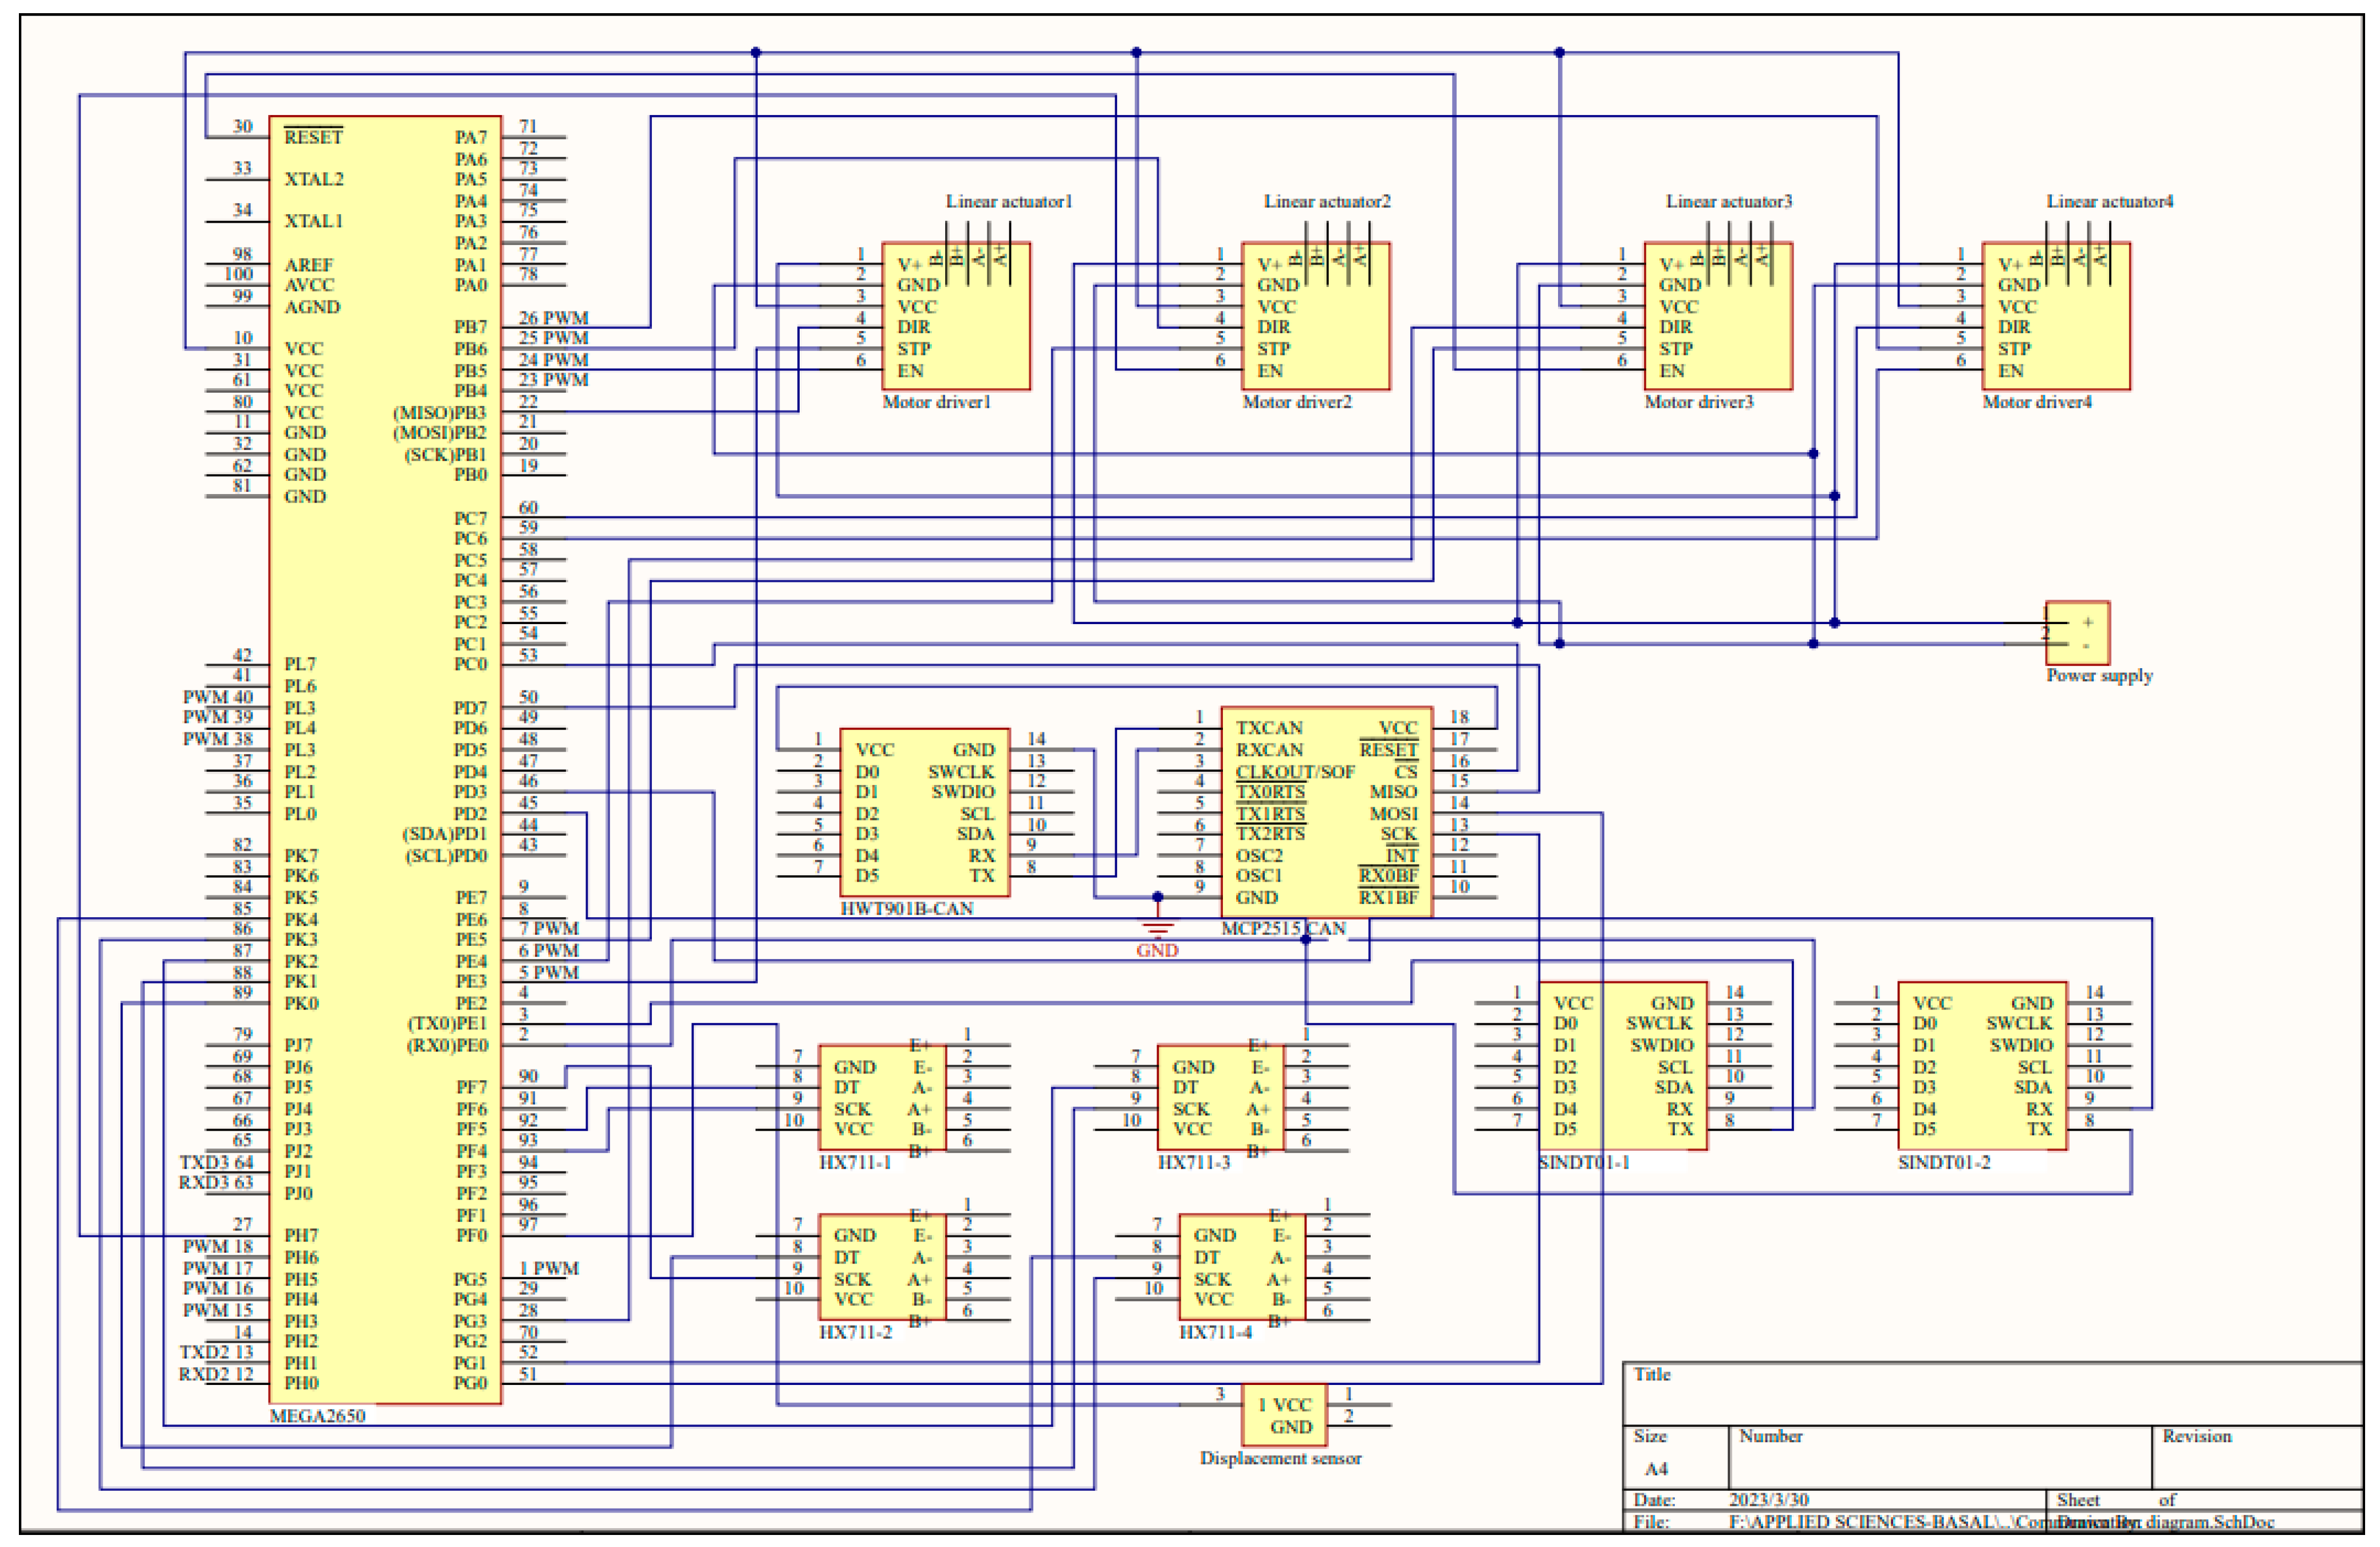This screenshot has height=1547, width=2380.
Task: Select the HX711-2 component label
Action: click(855, 1331)
